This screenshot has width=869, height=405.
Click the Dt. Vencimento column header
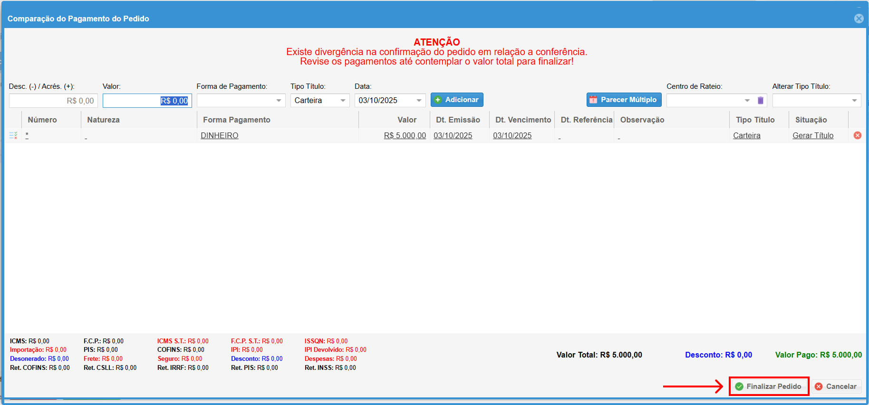522,120
